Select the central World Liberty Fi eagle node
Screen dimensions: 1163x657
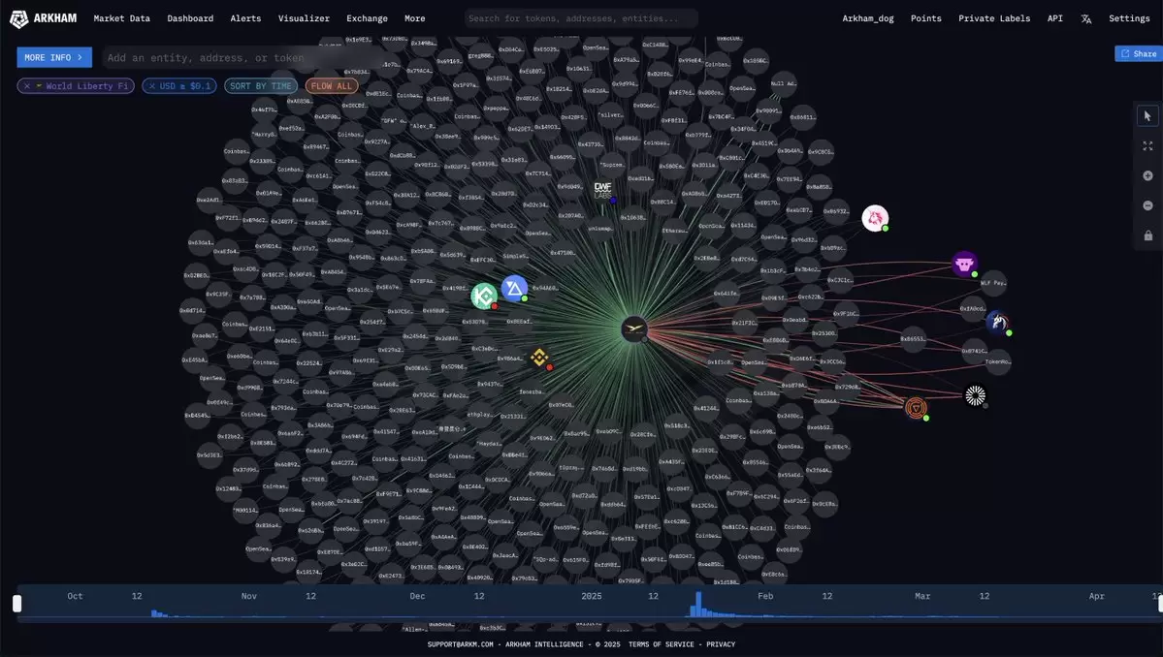[x=634, y=329]
